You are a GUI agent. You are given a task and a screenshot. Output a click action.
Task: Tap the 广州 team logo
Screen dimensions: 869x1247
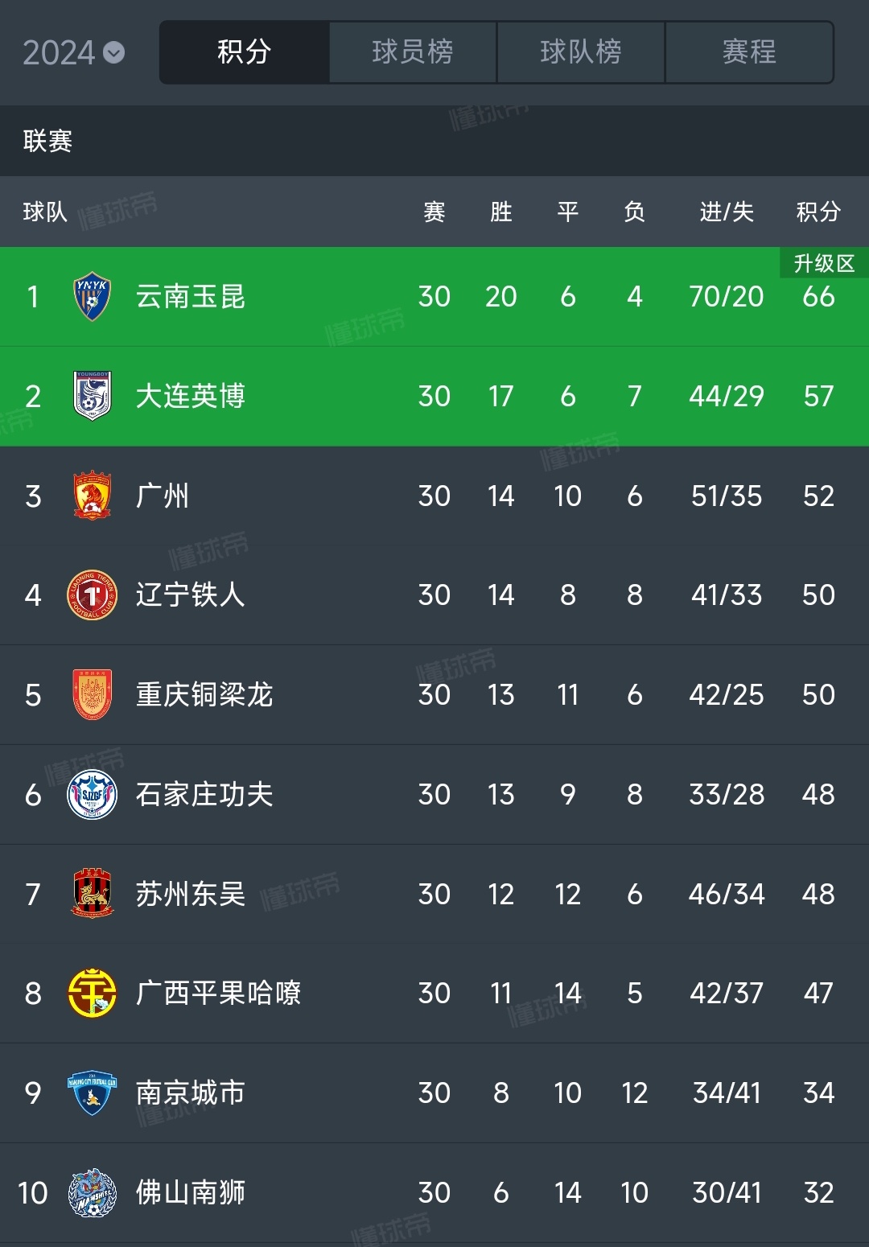[x=93, y=496]
